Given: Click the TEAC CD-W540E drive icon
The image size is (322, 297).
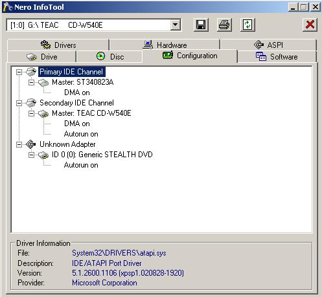Looking at the screenshot, I should coord(43,114).
